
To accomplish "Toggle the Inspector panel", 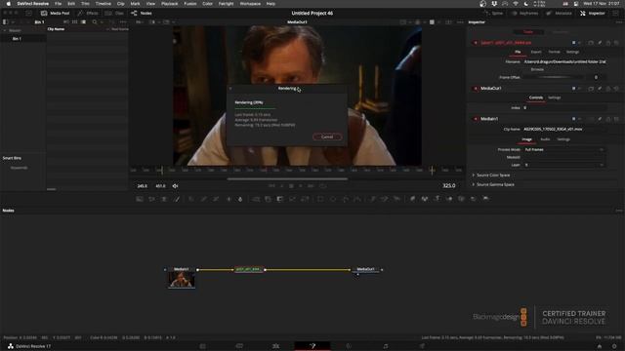I will (593, 13).
